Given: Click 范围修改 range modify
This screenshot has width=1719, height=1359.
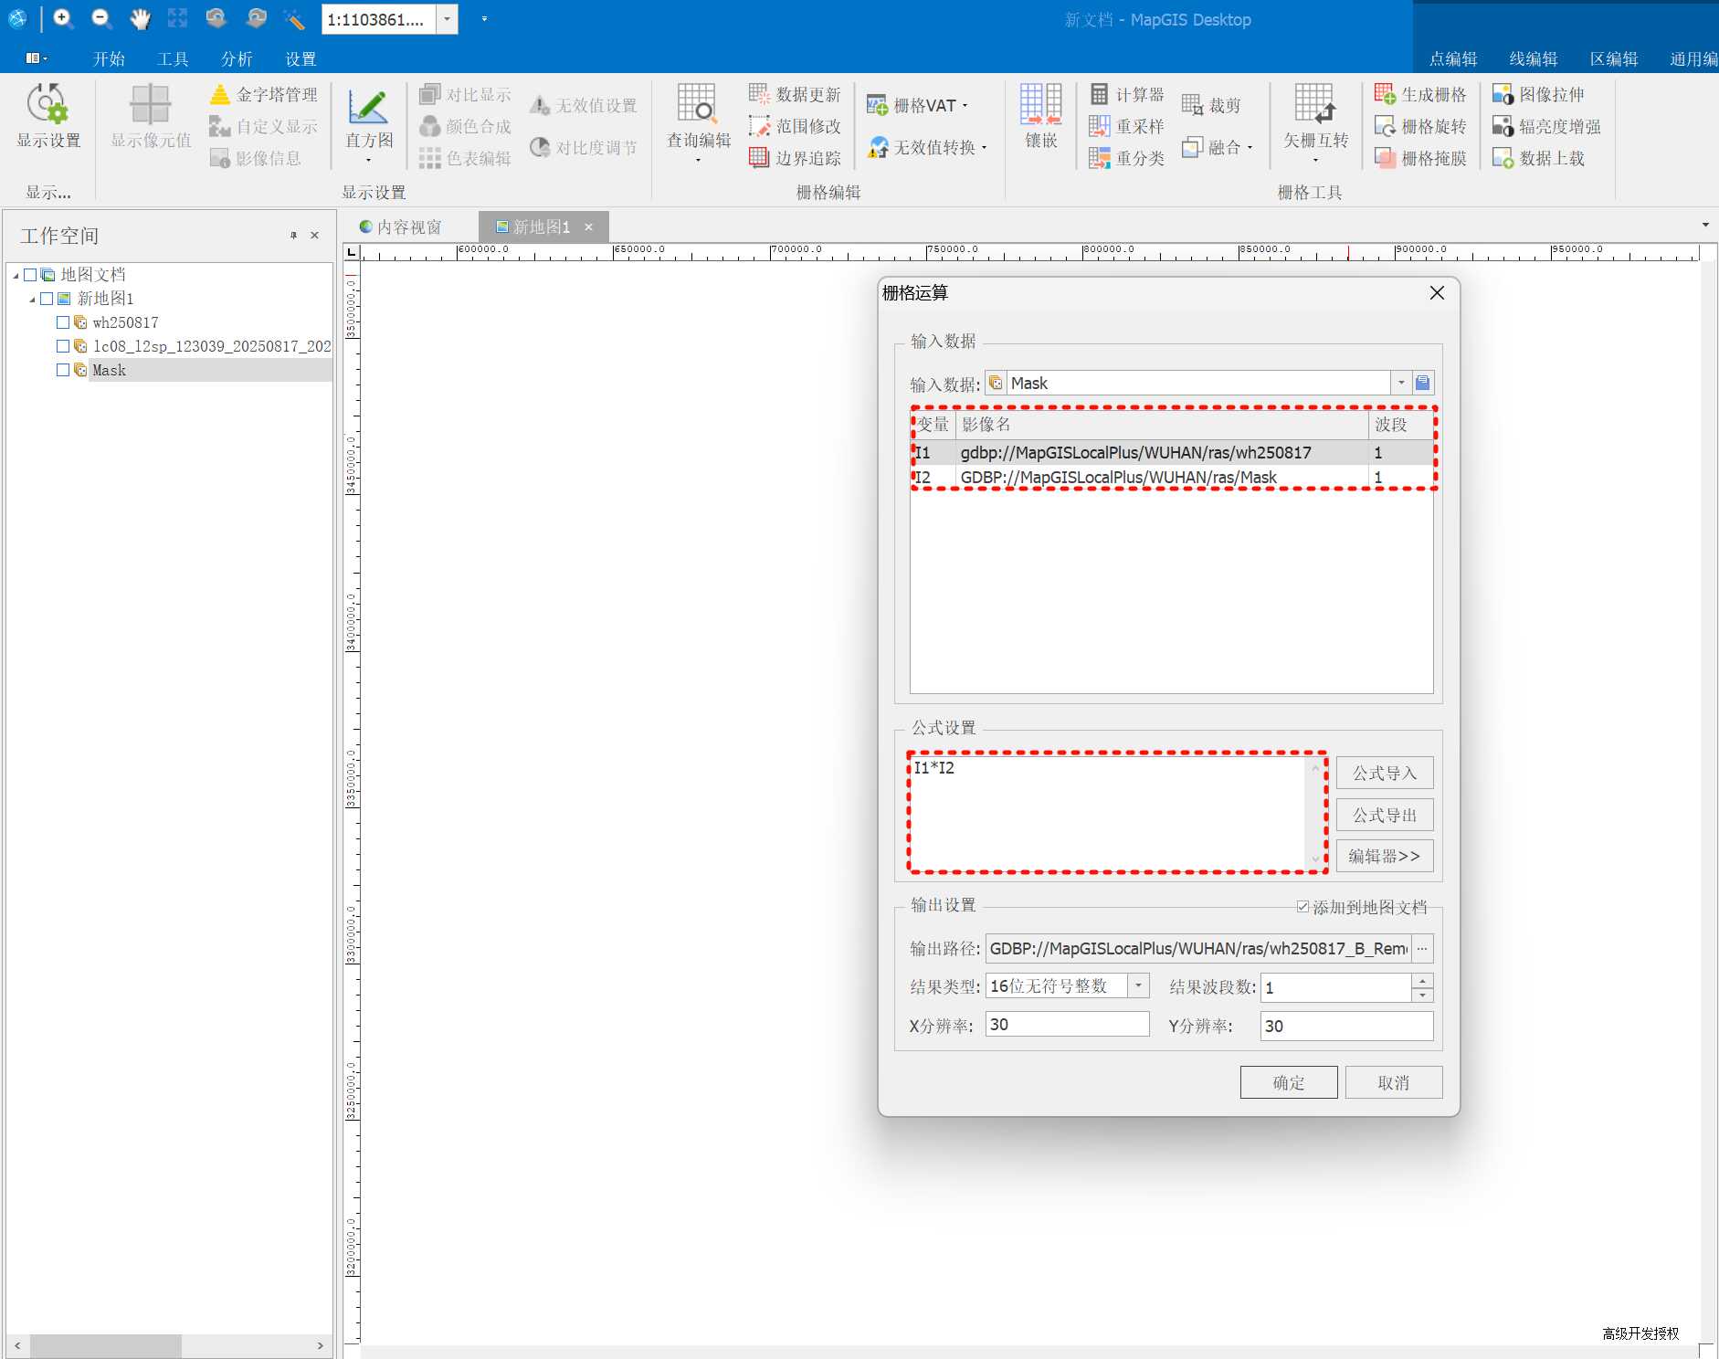Looking at the screenshot, I should click(795, 126).
